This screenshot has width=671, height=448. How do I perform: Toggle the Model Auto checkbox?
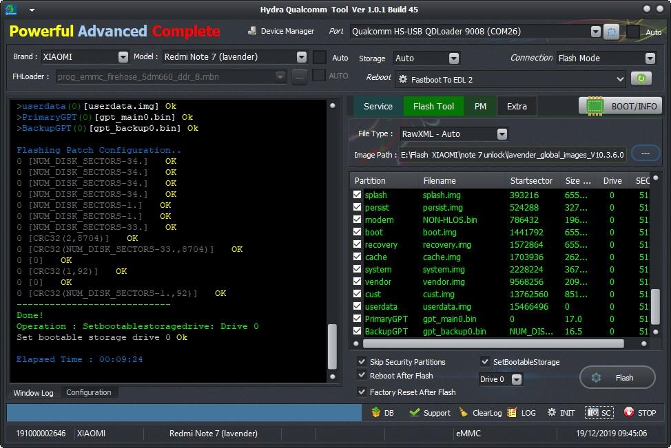click(x=320, y=57)
